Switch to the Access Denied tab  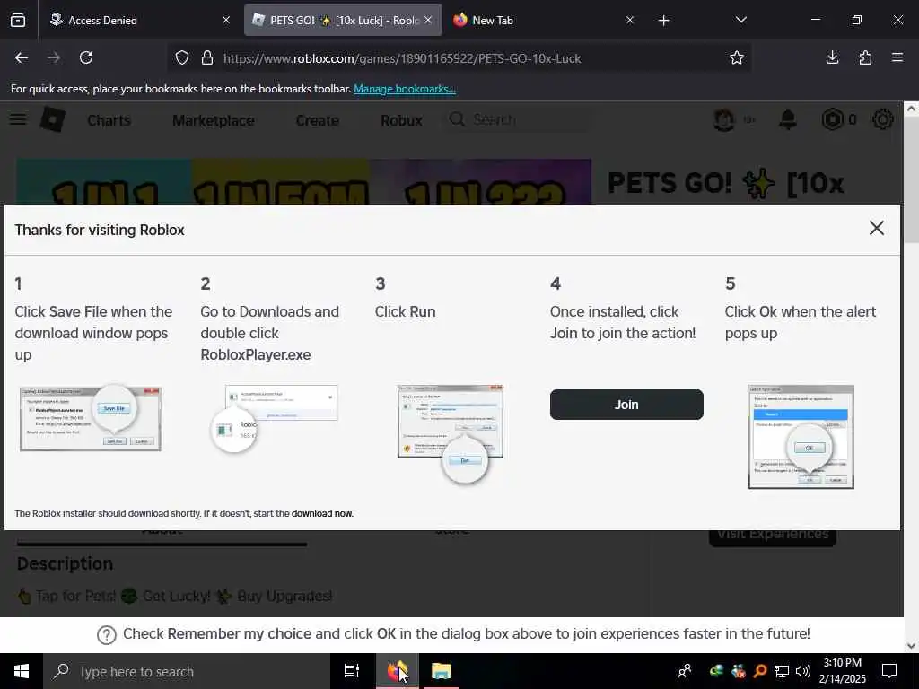pos(140,20)
